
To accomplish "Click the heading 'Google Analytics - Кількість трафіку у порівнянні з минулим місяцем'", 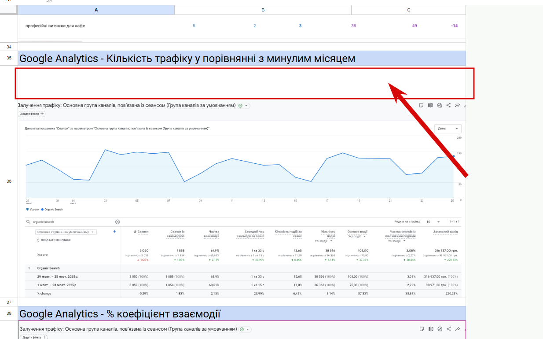I will tap(187, 59).
